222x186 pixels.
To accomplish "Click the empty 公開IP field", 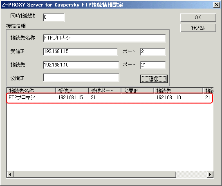I will tap(81, 77).
